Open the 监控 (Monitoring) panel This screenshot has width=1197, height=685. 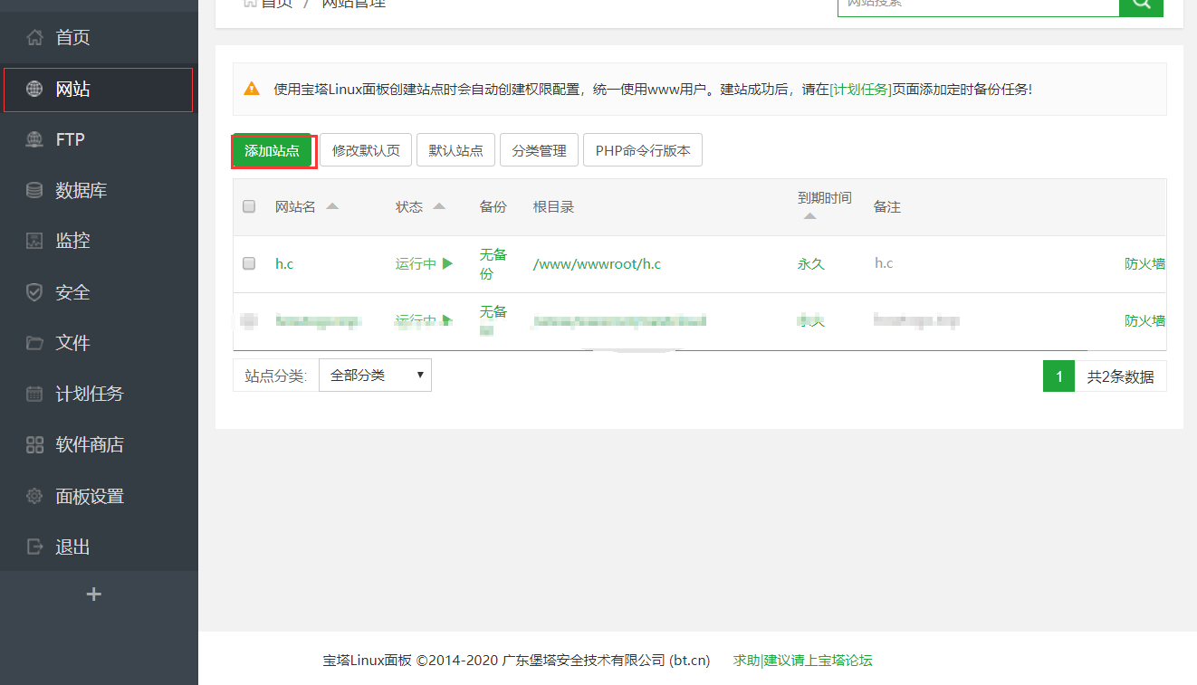72,240
